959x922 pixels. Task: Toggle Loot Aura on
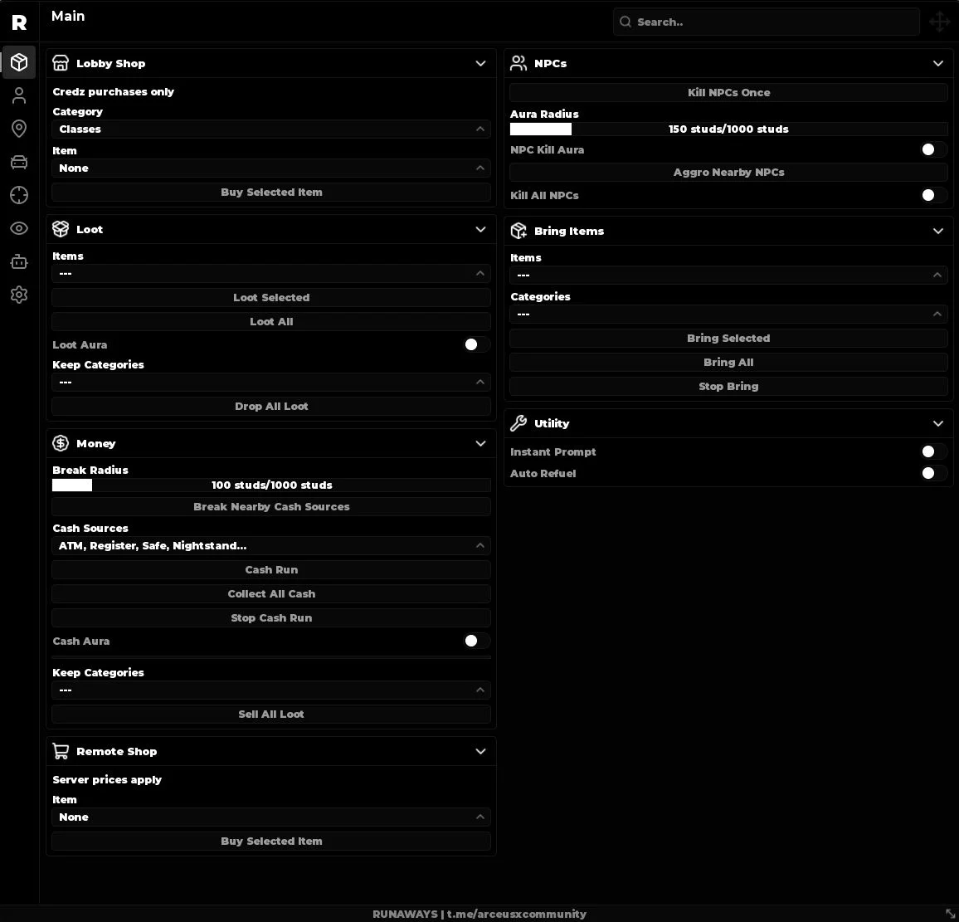476,345
